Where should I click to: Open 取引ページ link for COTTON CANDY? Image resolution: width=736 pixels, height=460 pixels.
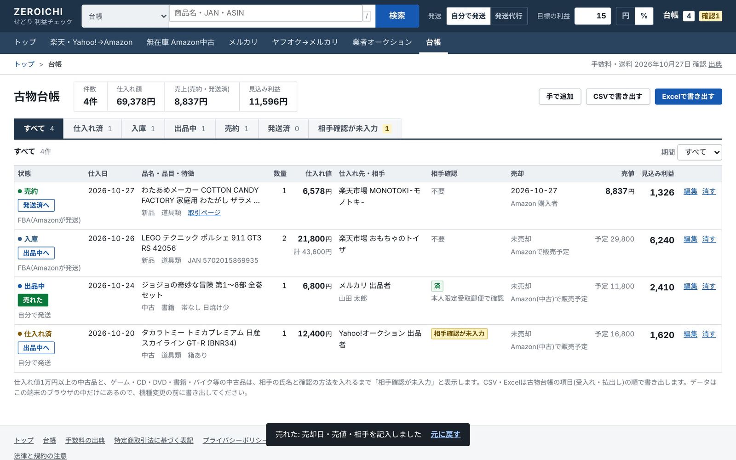(x=204, y=213)
